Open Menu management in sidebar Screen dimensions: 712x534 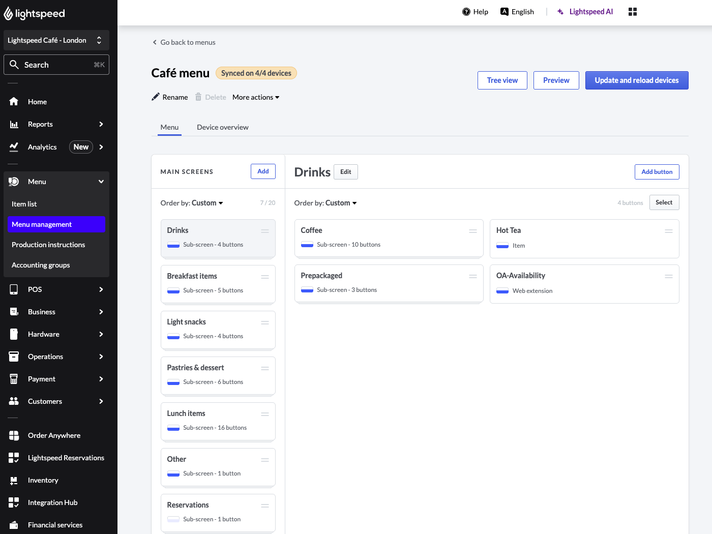coord(56,224)
